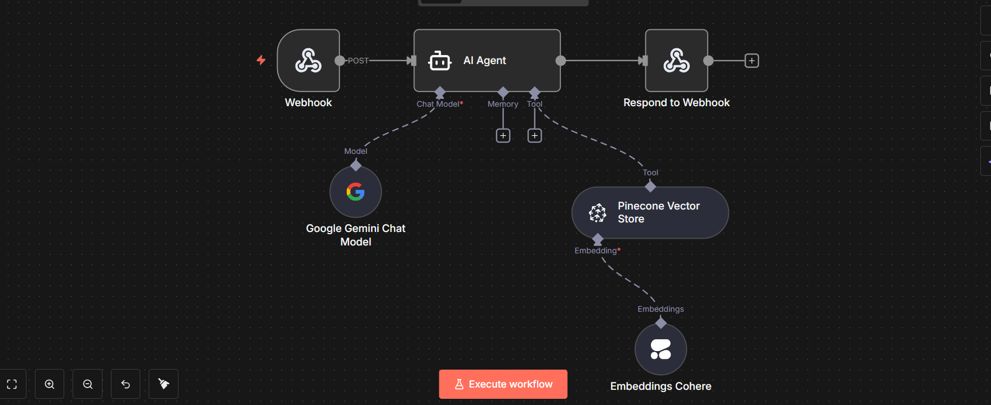Add a node after Respond to Webhook

click(751, 61)
